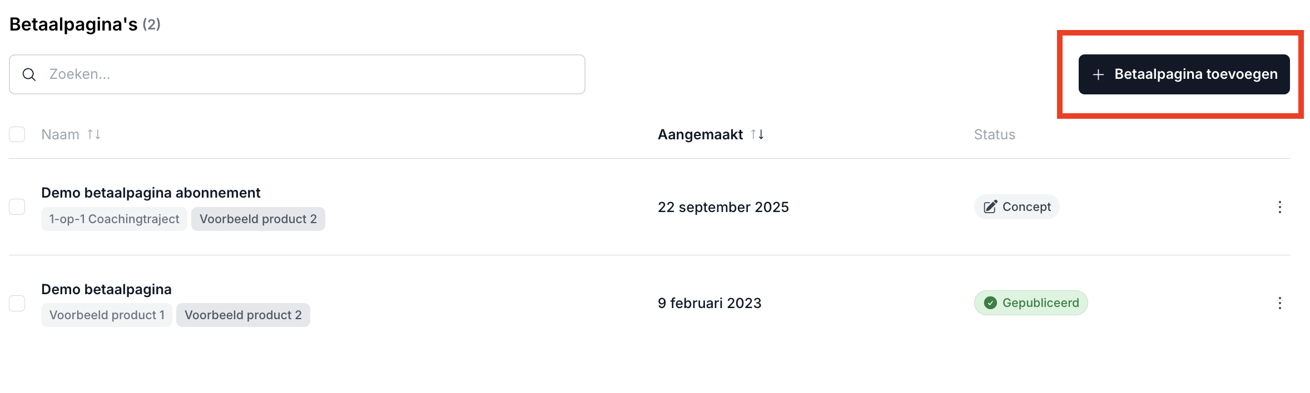Viewport: 1310px width, 393px height.
Task: Click plus icon on Betaalpagina toevoegen
Action: tap(1098, 74)
